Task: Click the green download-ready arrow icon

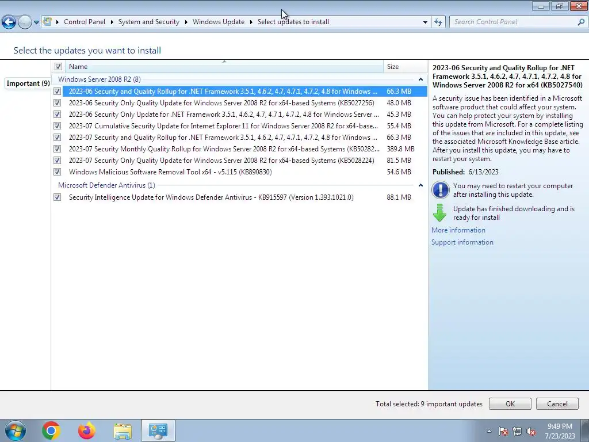Action: [439, 213]
